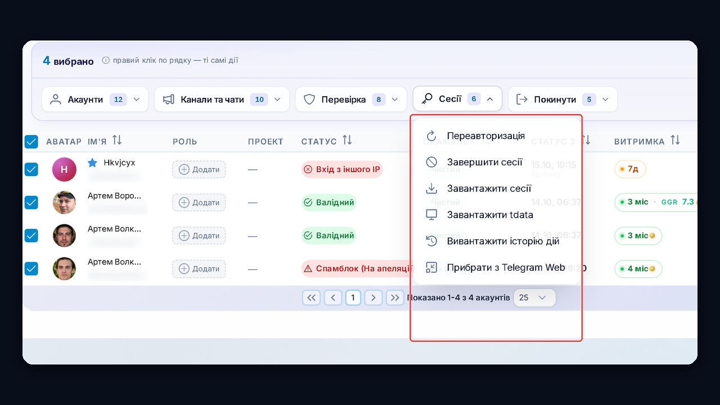
Task: Click the history clock icon in the Сесії menu
Action: pyautogui.click(x=431, y=241)
